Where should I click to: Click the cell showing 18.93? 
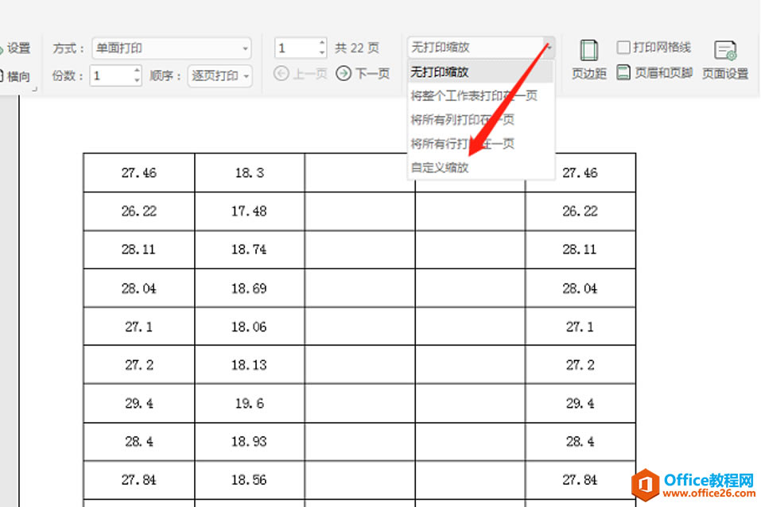[x=250, y=442]
